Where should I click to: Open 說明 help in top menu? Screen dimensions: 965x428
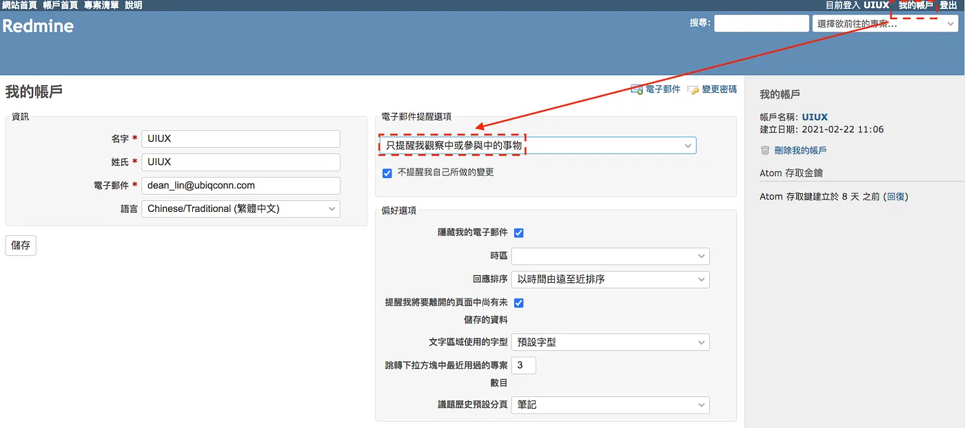click(134, 6)
